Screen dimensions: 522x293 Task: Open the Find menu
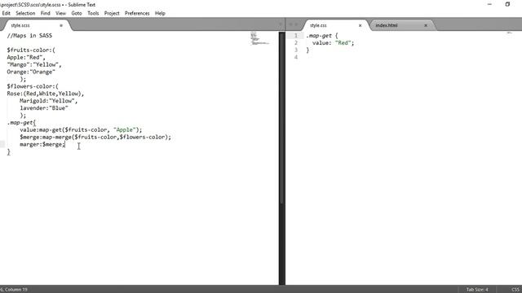click(x=46, y=13)
